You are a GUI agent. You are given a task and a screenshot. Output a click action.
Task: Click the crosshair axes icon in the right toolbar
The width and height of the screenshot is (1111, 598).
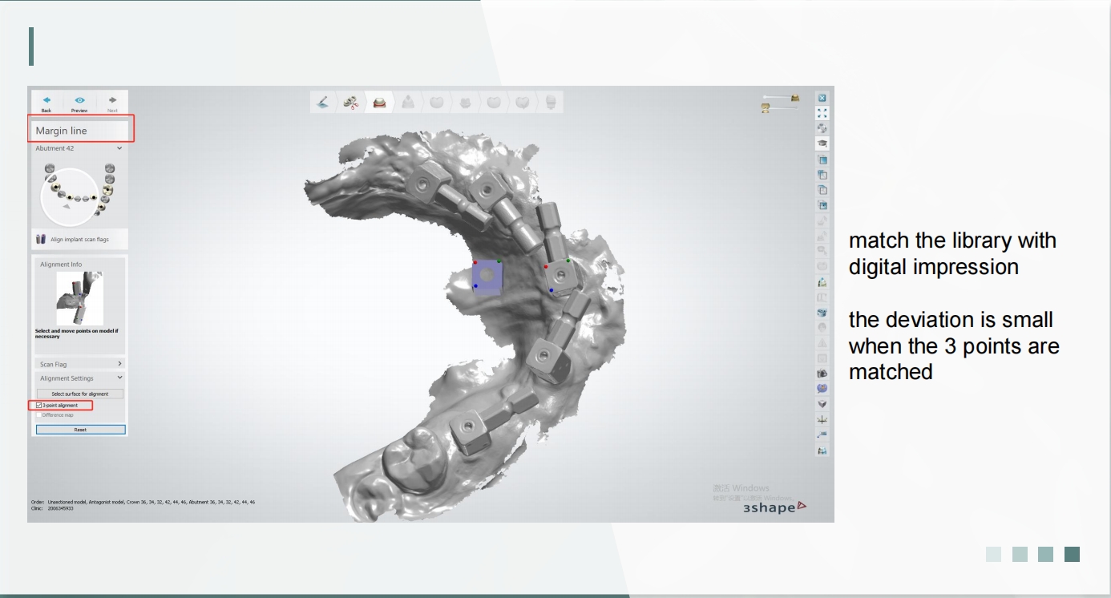822,420
